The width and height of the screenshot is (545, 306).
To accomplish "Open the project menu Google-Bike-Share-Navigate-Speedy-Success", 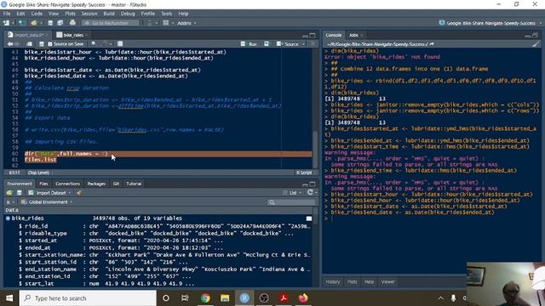I will pos(490,23).
